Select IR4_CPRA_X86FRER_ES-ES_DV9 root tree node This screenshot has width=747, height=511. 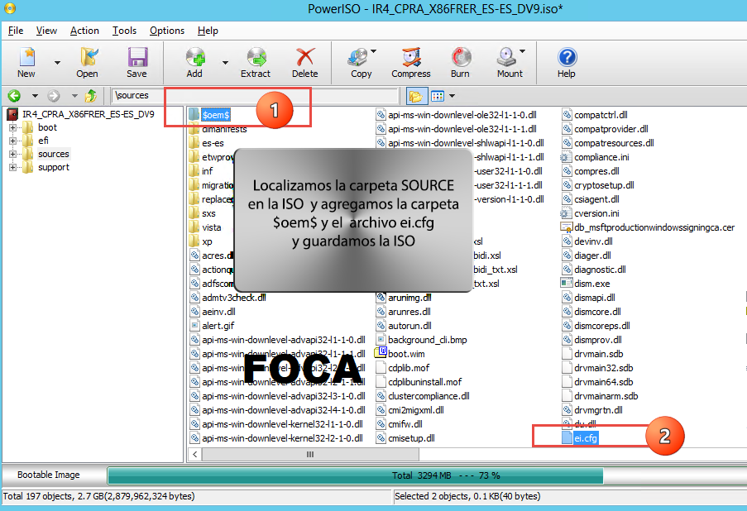pos(89,114)
